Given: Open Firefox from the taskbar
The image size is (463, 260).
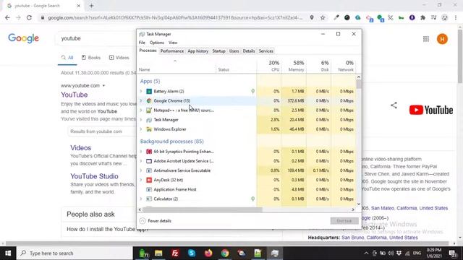Looking at the screenshot, I should (208, 253).
